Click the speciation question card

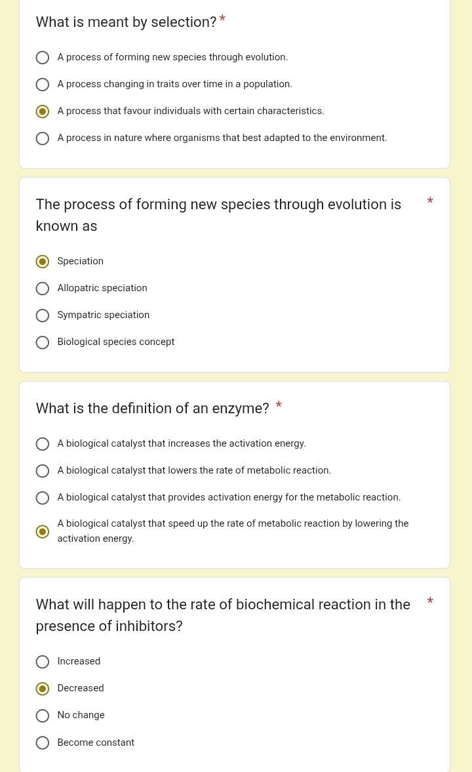(x=235, y=274)
